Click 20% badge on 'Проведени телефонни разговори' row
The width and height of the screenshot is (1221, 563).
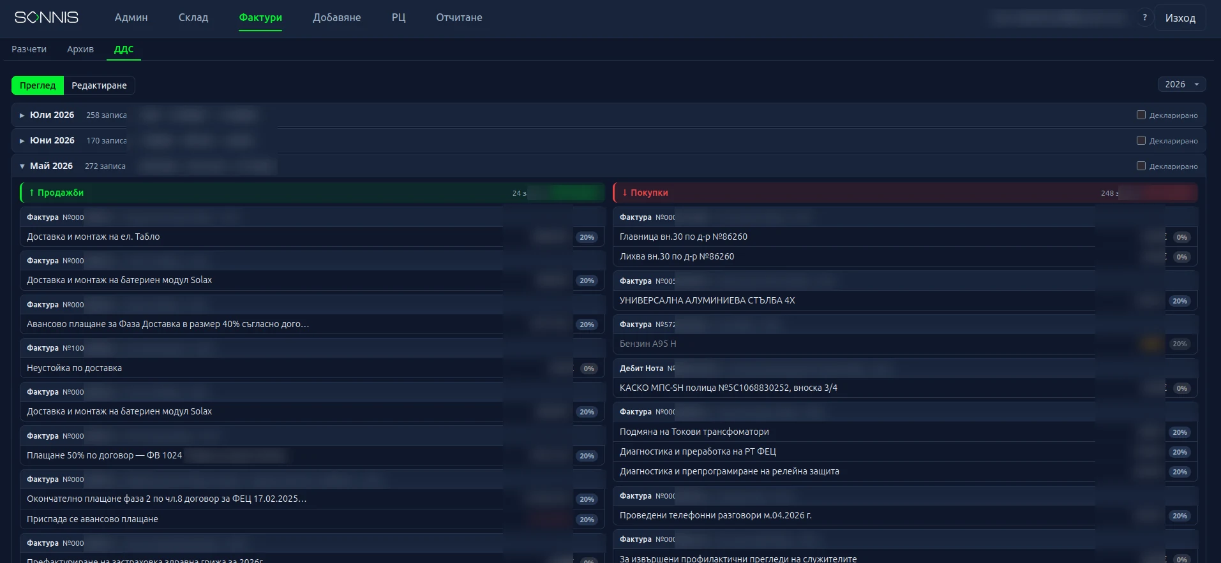[x=1180, y=516]
